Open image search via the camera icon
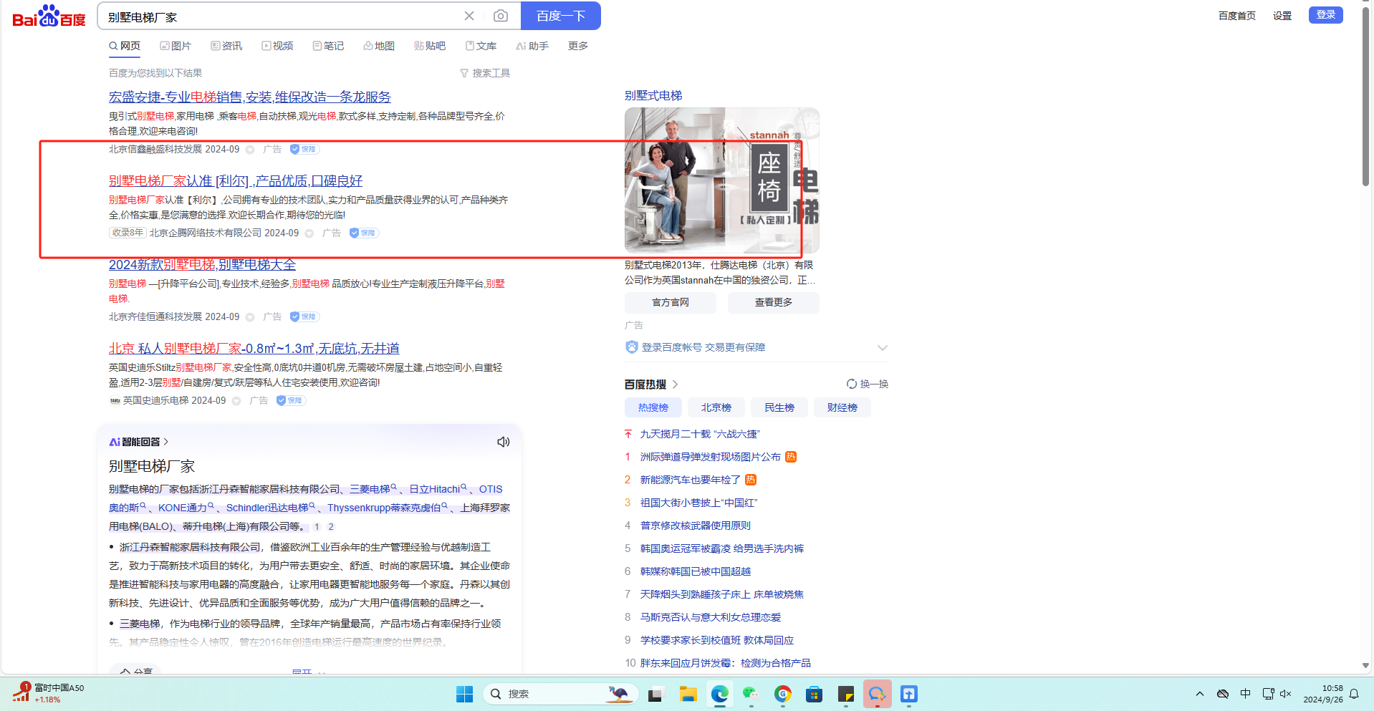This screenshot has height=711, width=1374. (501, 16)
